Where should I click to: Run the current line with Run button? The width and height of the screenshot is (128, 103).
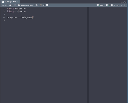[x=100, y=5]
